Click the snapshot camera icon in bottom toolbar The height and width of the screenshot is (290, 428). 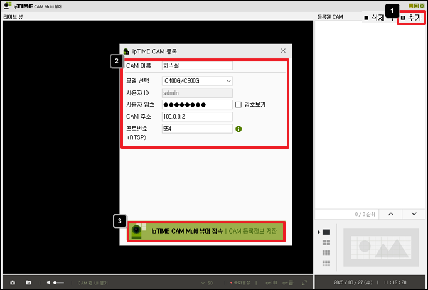[12, 283]
